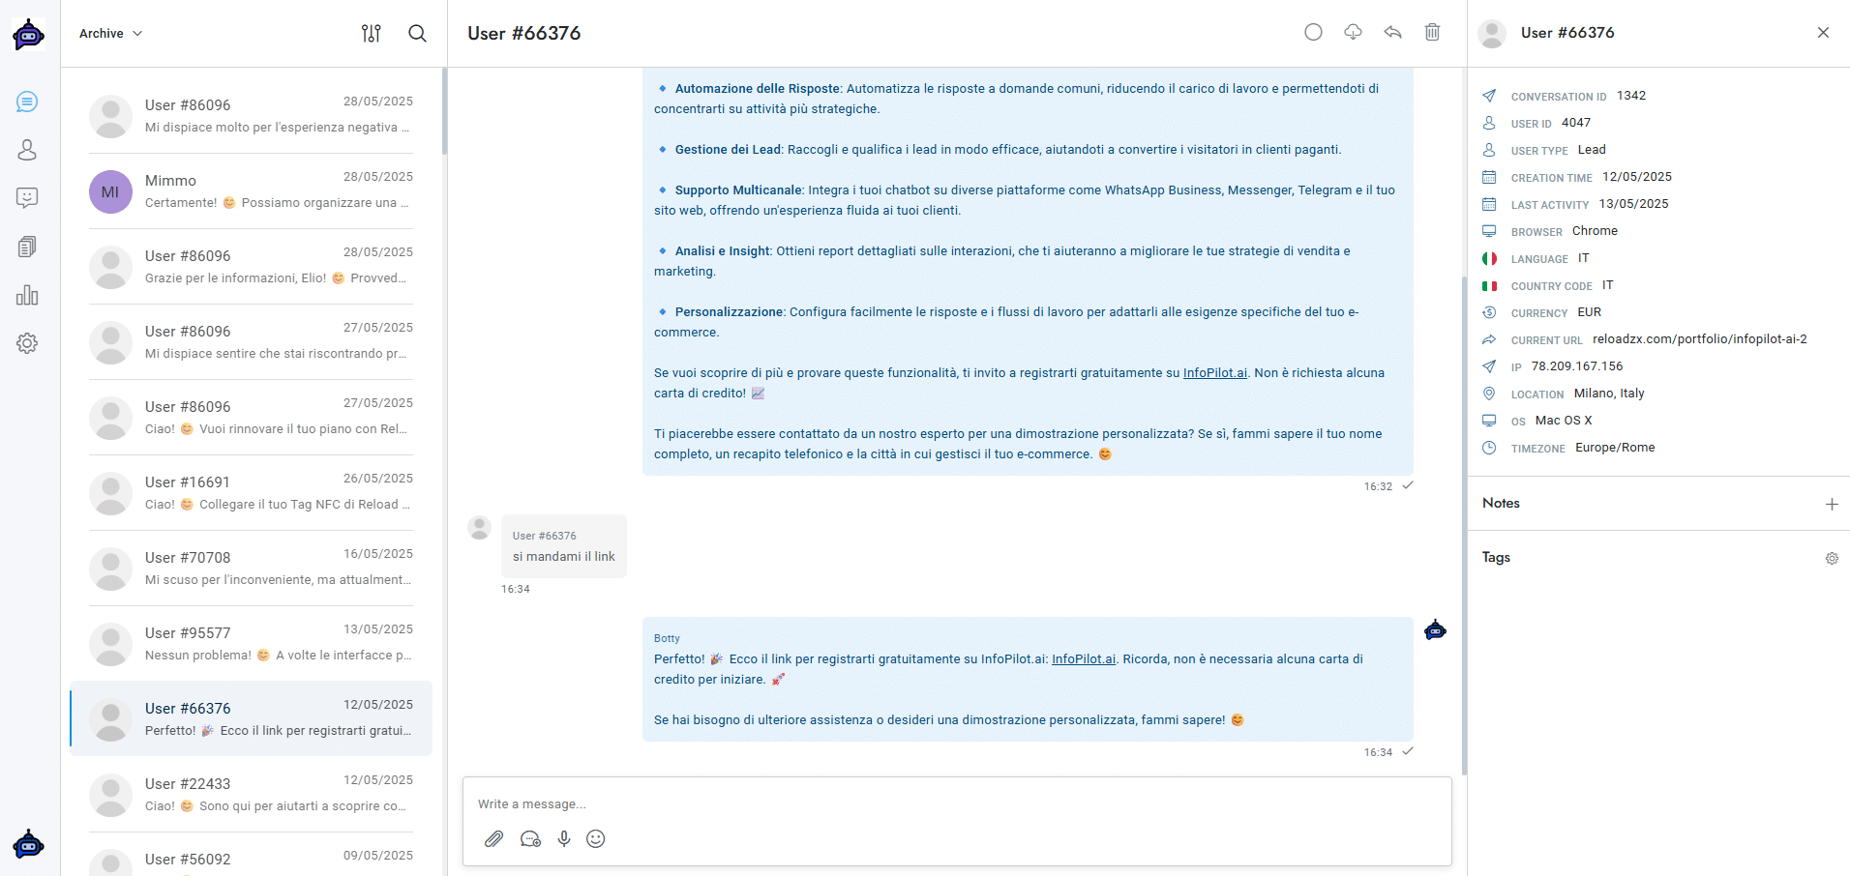Screen dimensions: 1850x876
Task: Add a new note with plus icon
Action: pos(1832,504)
